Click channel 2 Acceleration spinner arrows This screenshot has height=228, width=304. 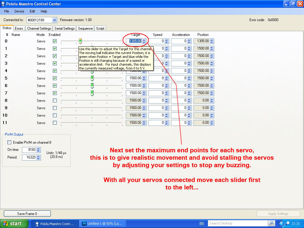point(189,56)
